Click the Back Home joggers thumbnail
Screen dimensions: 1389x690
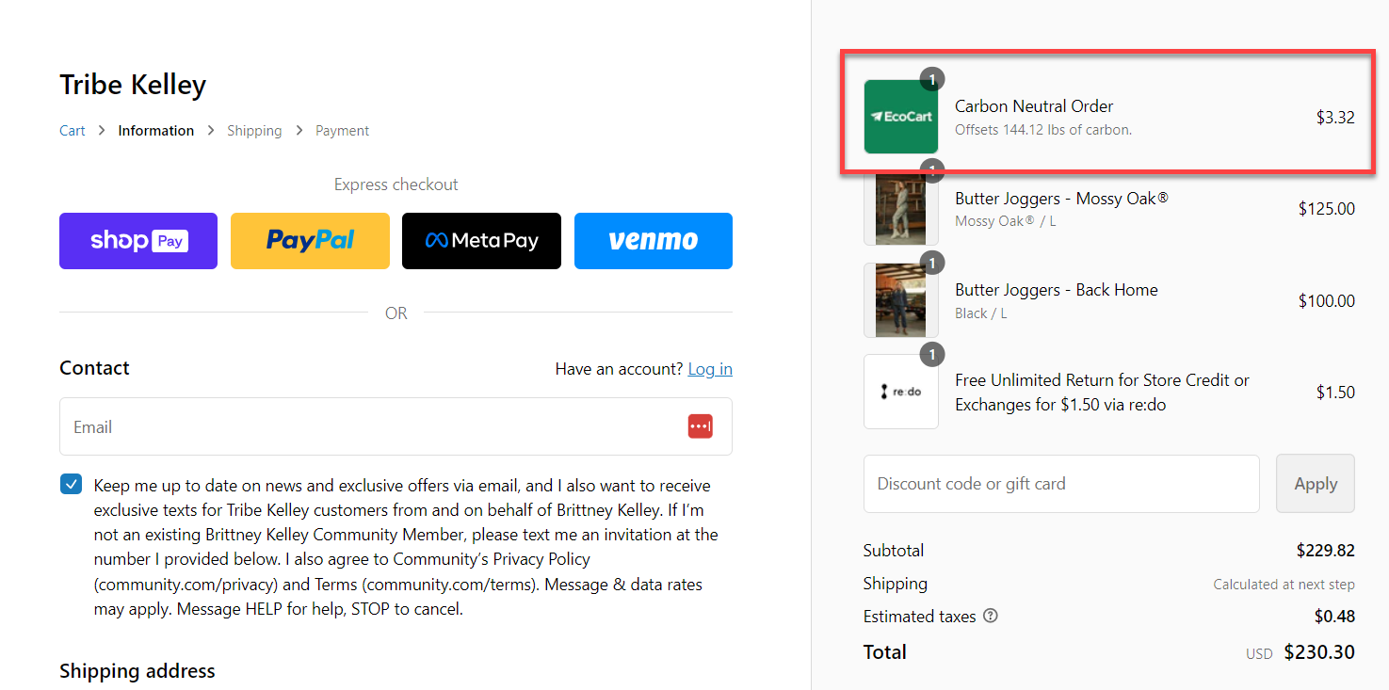(900, 300)
